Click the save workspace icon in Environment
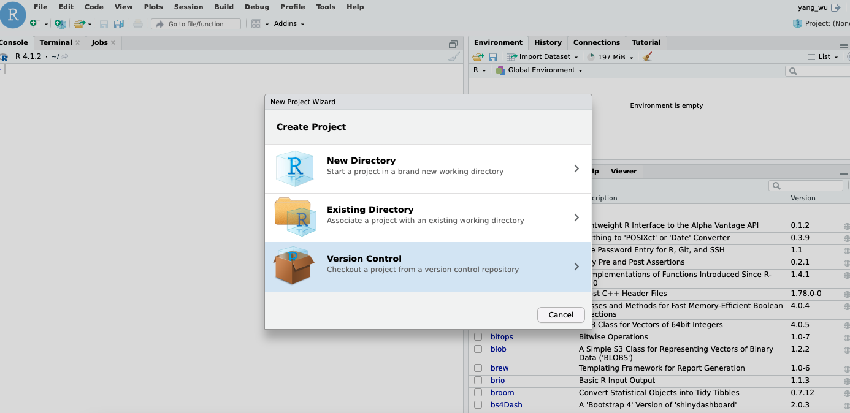Screen dimensions: 850x413 click(492, 56)
